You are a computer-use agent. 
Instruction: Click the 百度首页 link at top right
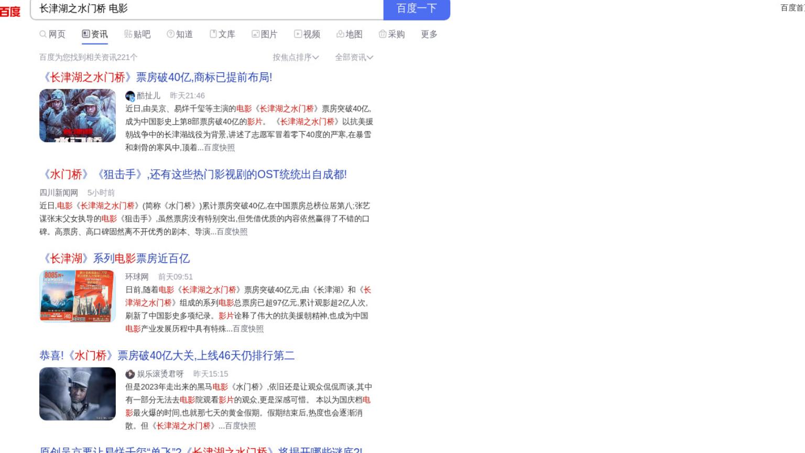pyautogui.click(x=792, y=8)
